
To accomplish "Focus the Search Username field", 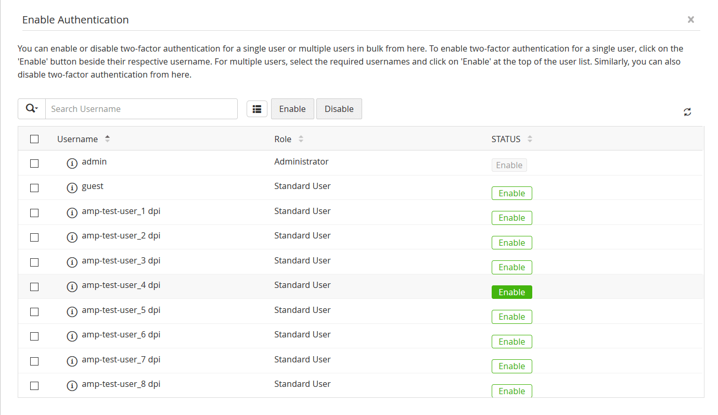I will pos(142,109).
